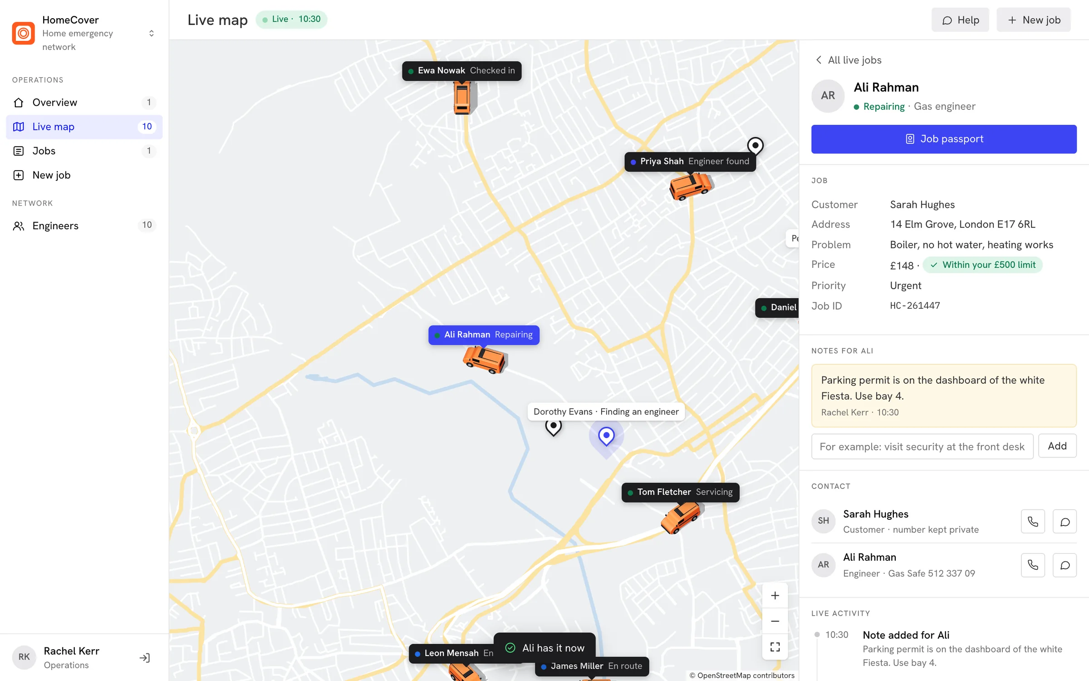Click the AR avatar in the job header
Image resolution: width=1089 pixels, height=681 pixels.
coord(828,96)
